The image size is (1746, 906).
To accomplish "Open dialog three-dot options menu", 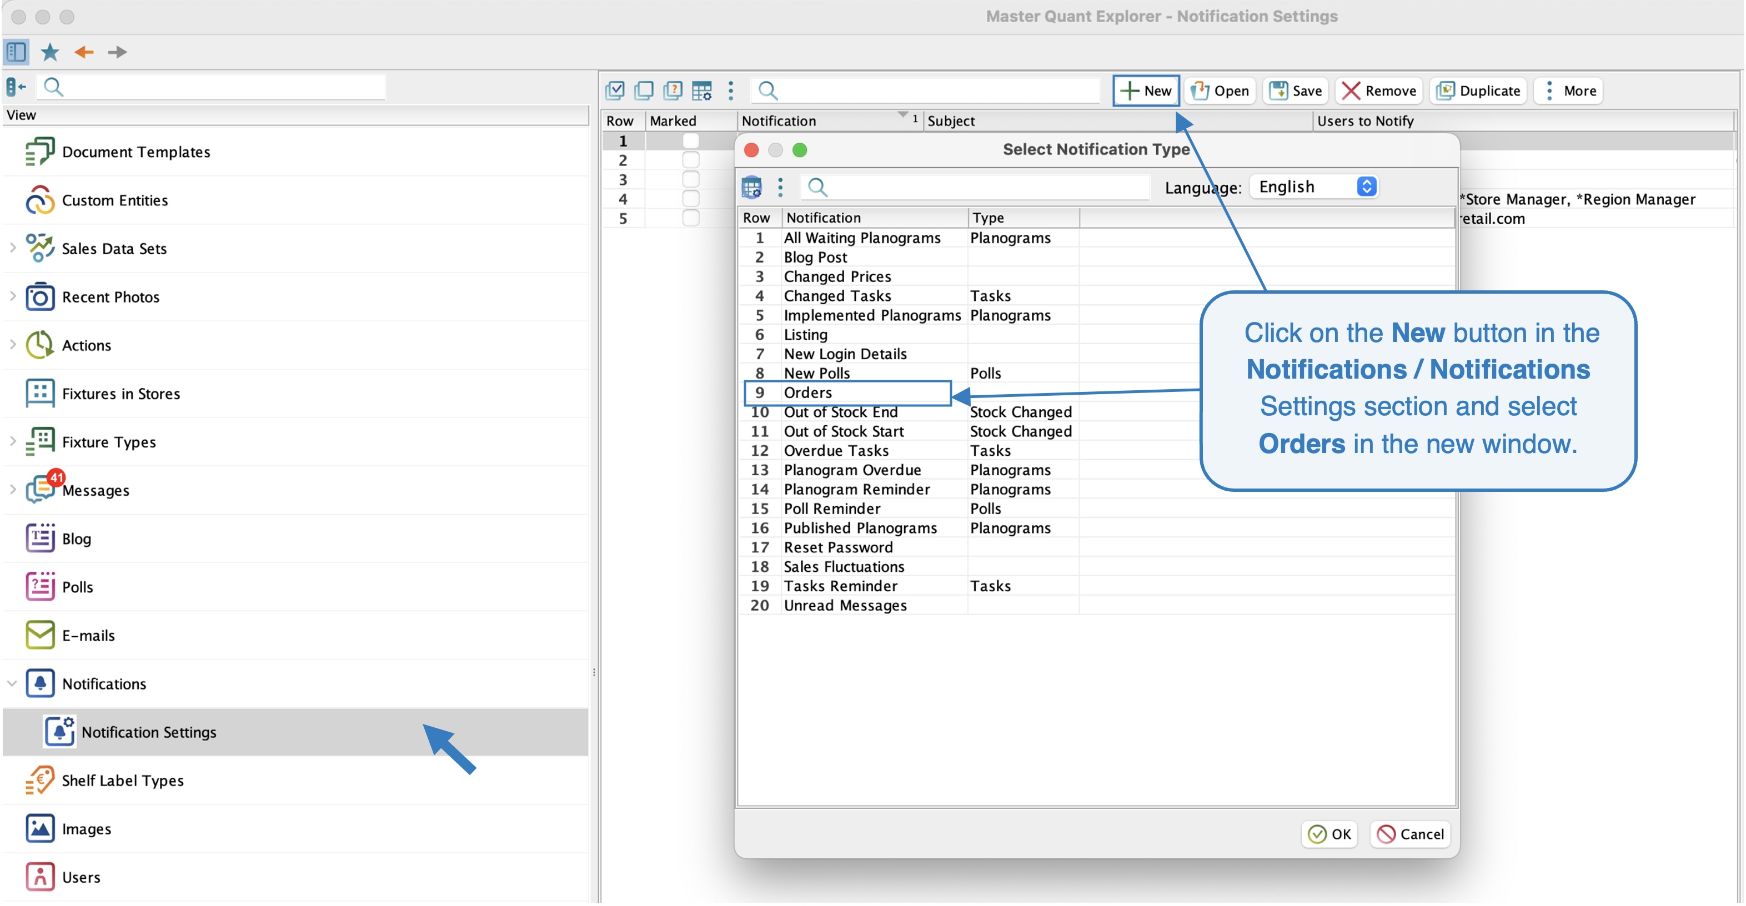I will pyautogui.click(x=780, y=187).
